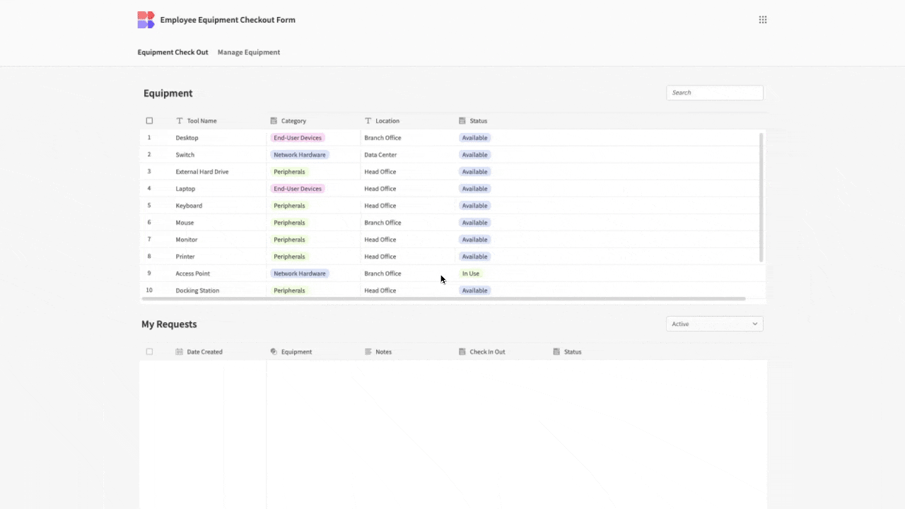This screenshot has width=905, height=509.
Task: Click the End-User Devices category pill on Laptop
Action: click(x=297, y=188)
